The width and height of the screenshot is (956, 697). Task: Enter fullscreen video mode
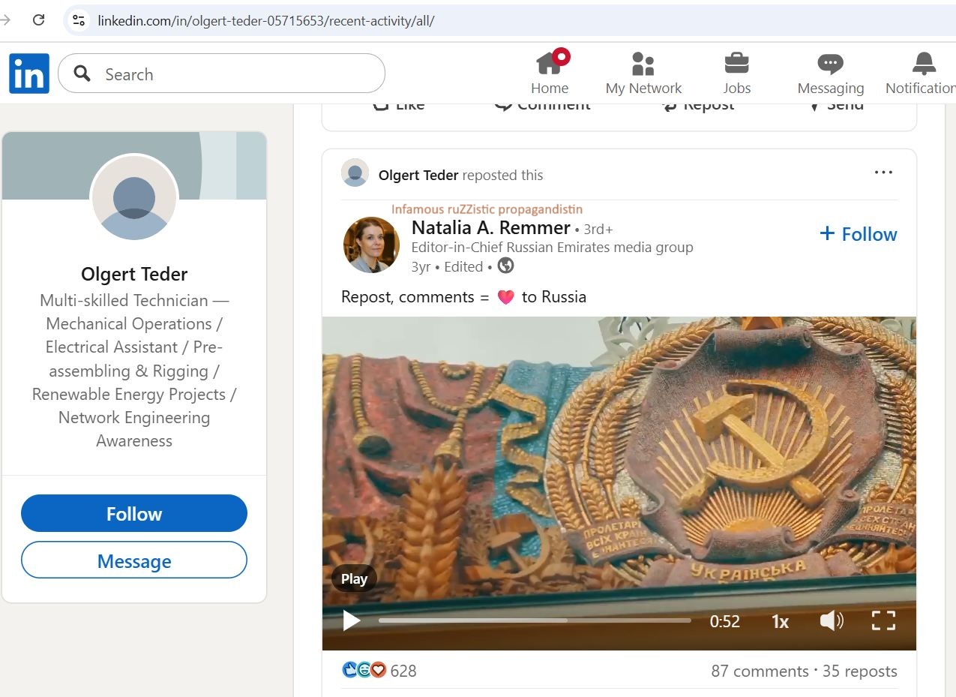tap(883, 620)
